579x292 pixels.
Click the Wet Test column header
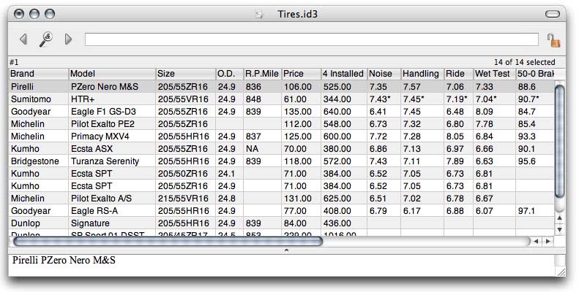[x=494, y=74]
